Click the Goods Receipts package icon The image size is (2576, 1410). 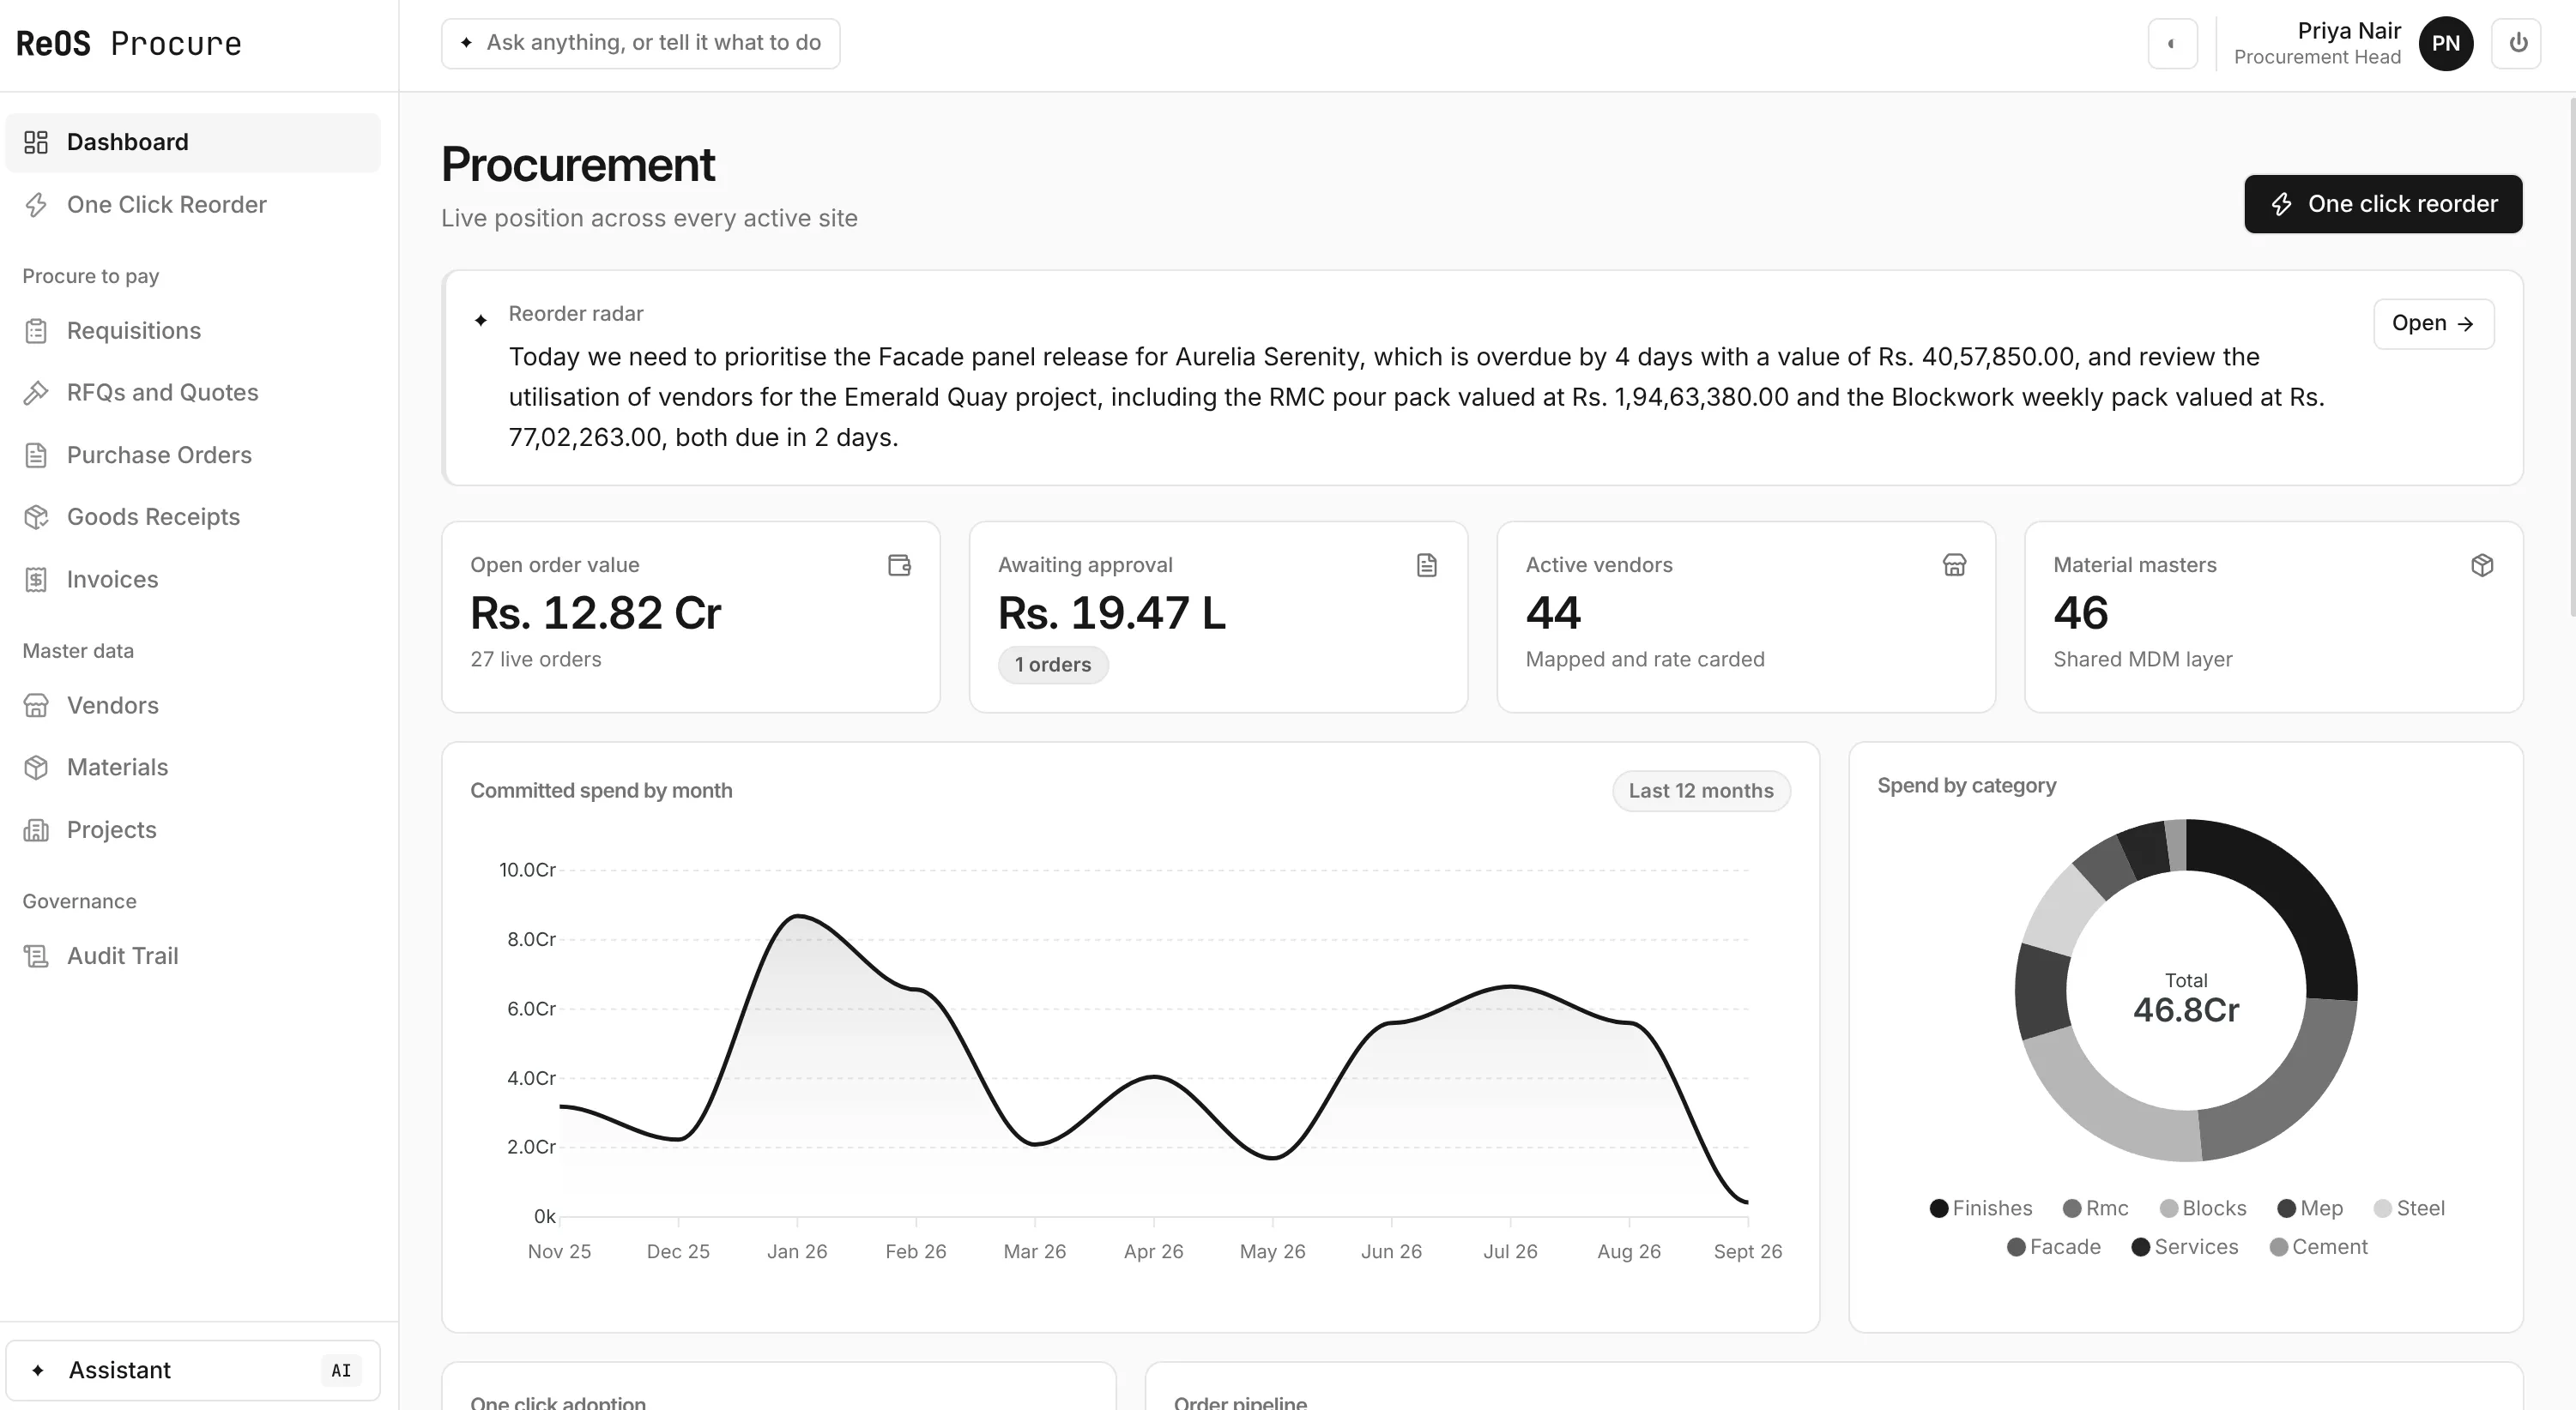36,518
